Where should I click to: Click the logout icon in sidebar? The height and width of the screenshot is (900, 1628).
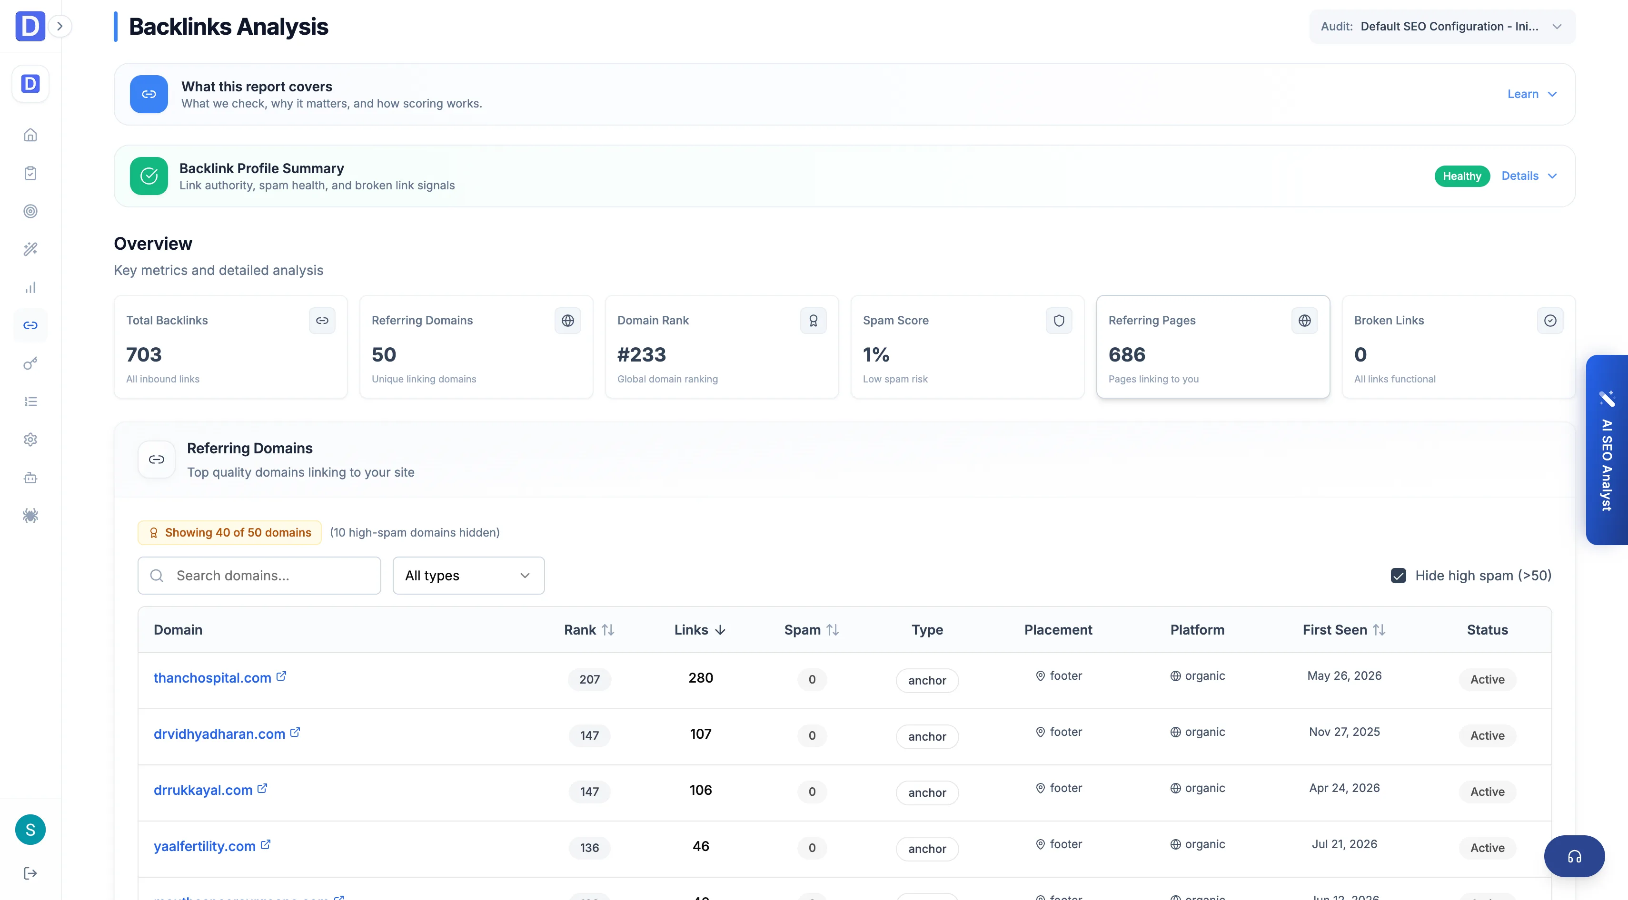tap(30, 873)
